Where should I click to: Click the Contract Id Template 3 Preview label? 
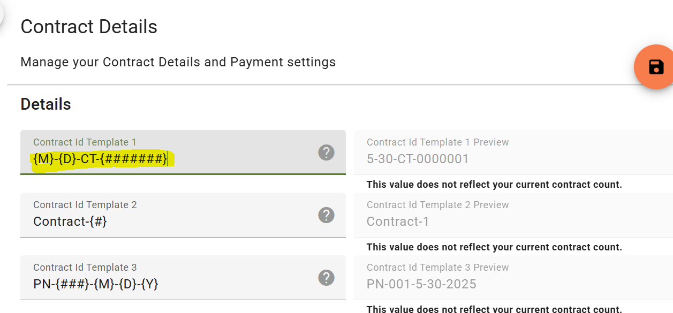[438, 268]
